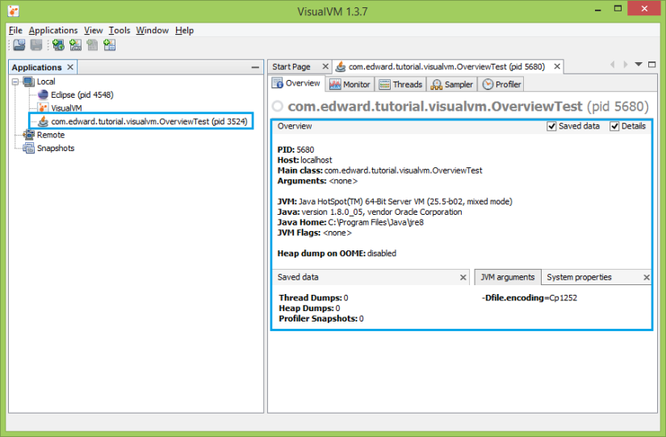This screenshot has height=437, width=666.
Task: Open the Sampler tab
Action: pos(452,84)
